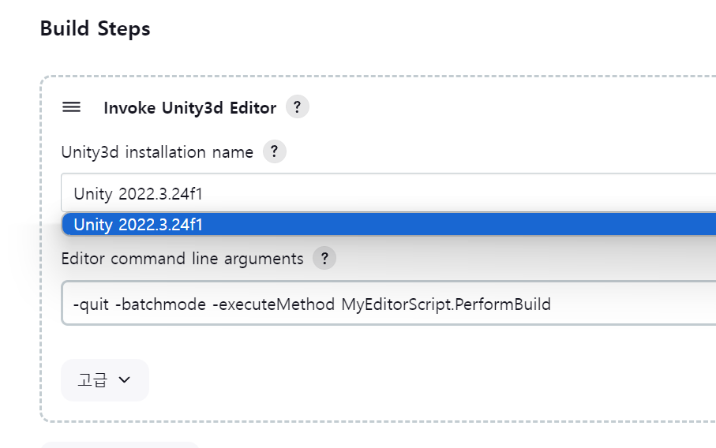Click the Editor command line arguments label
Screen dimensions: 716x448
pyautogui.click(x=182, y=259)
